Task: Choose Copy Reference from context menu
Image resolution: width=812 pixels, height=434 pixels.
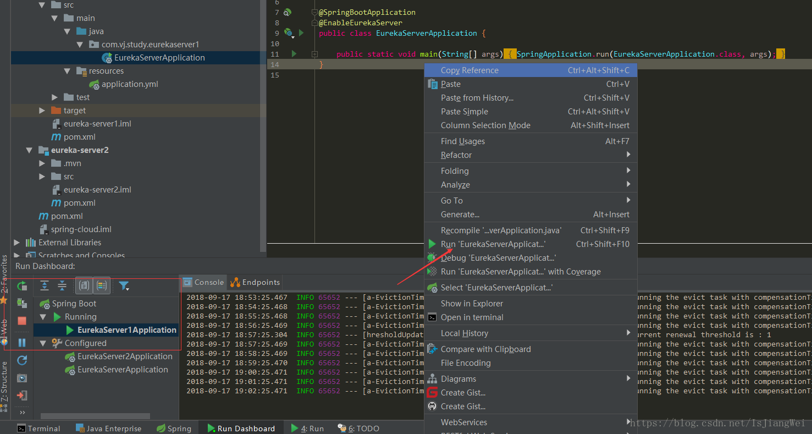Action: pyautogui.click(x=531, y=70)
